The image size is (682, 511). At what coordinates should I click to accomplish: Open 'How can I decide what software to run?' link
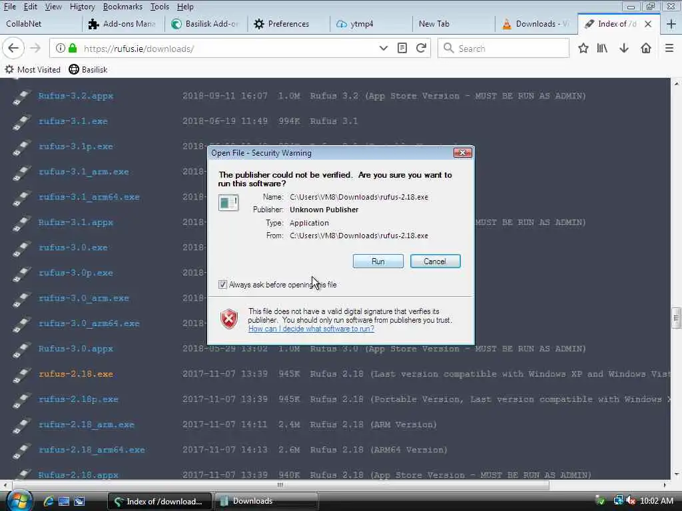(x=311, y=329)
